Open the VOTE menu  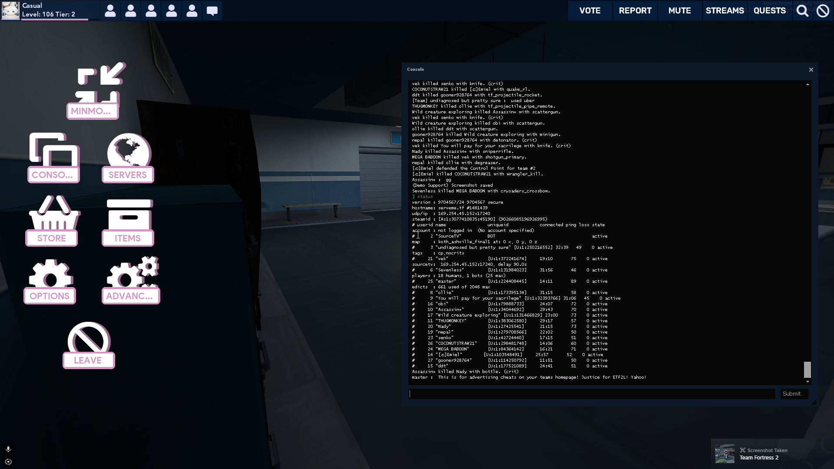pyautogui.click(x=589, y=10)
